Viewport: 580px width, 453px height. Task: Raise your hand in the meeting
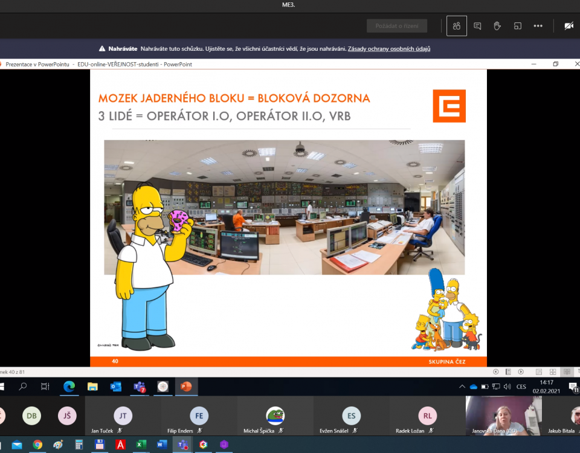pos(497,26)
